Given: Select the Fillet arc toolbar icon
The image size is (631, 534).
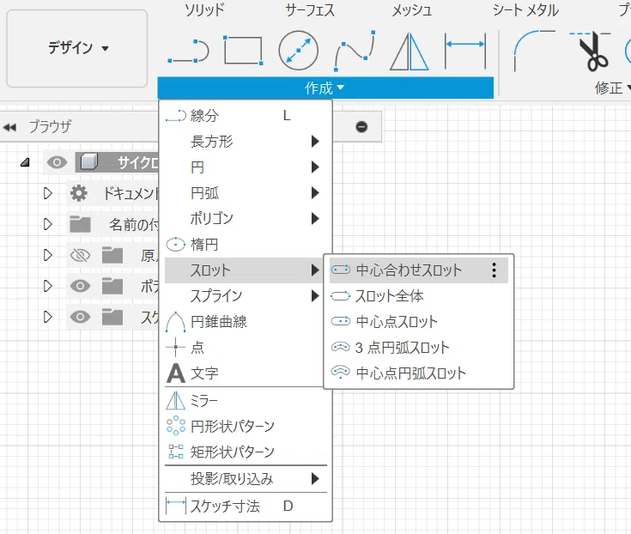Looking at the screenshot, I should tap(534, 51).
